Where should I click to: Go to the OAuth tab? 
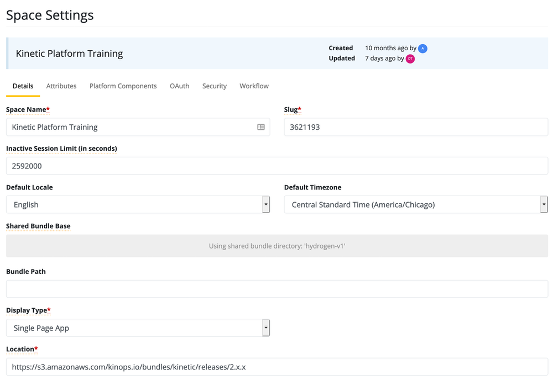180,86
